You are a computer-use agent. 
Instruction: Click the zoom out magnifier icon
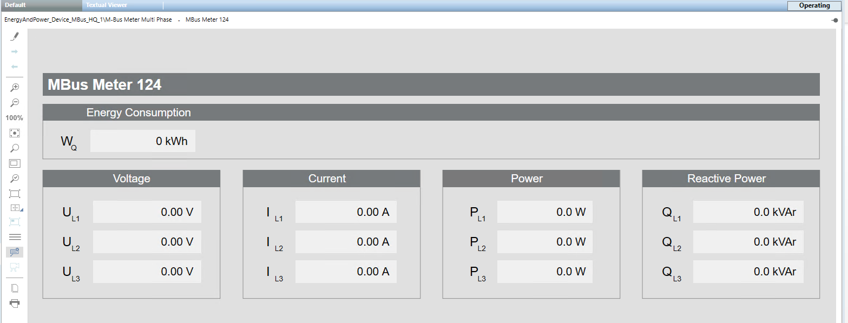click(x=15, y=103)
